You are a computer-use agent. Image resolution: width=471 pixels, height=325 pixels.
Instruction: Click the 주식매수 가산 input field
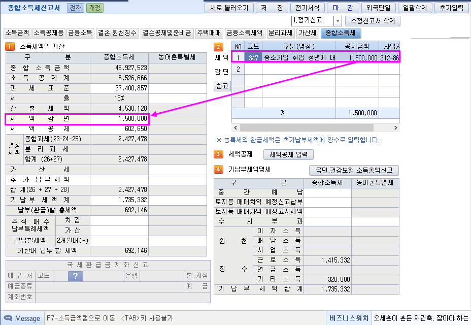(119, 231)
